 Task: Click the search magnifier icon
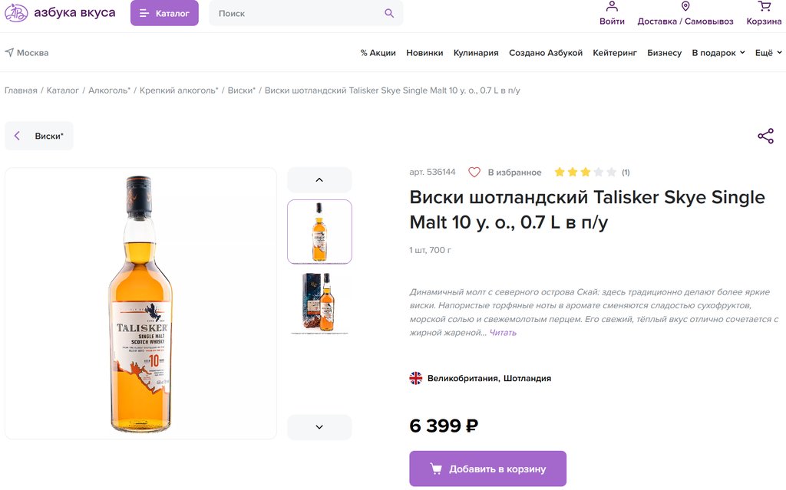point(389,13)
